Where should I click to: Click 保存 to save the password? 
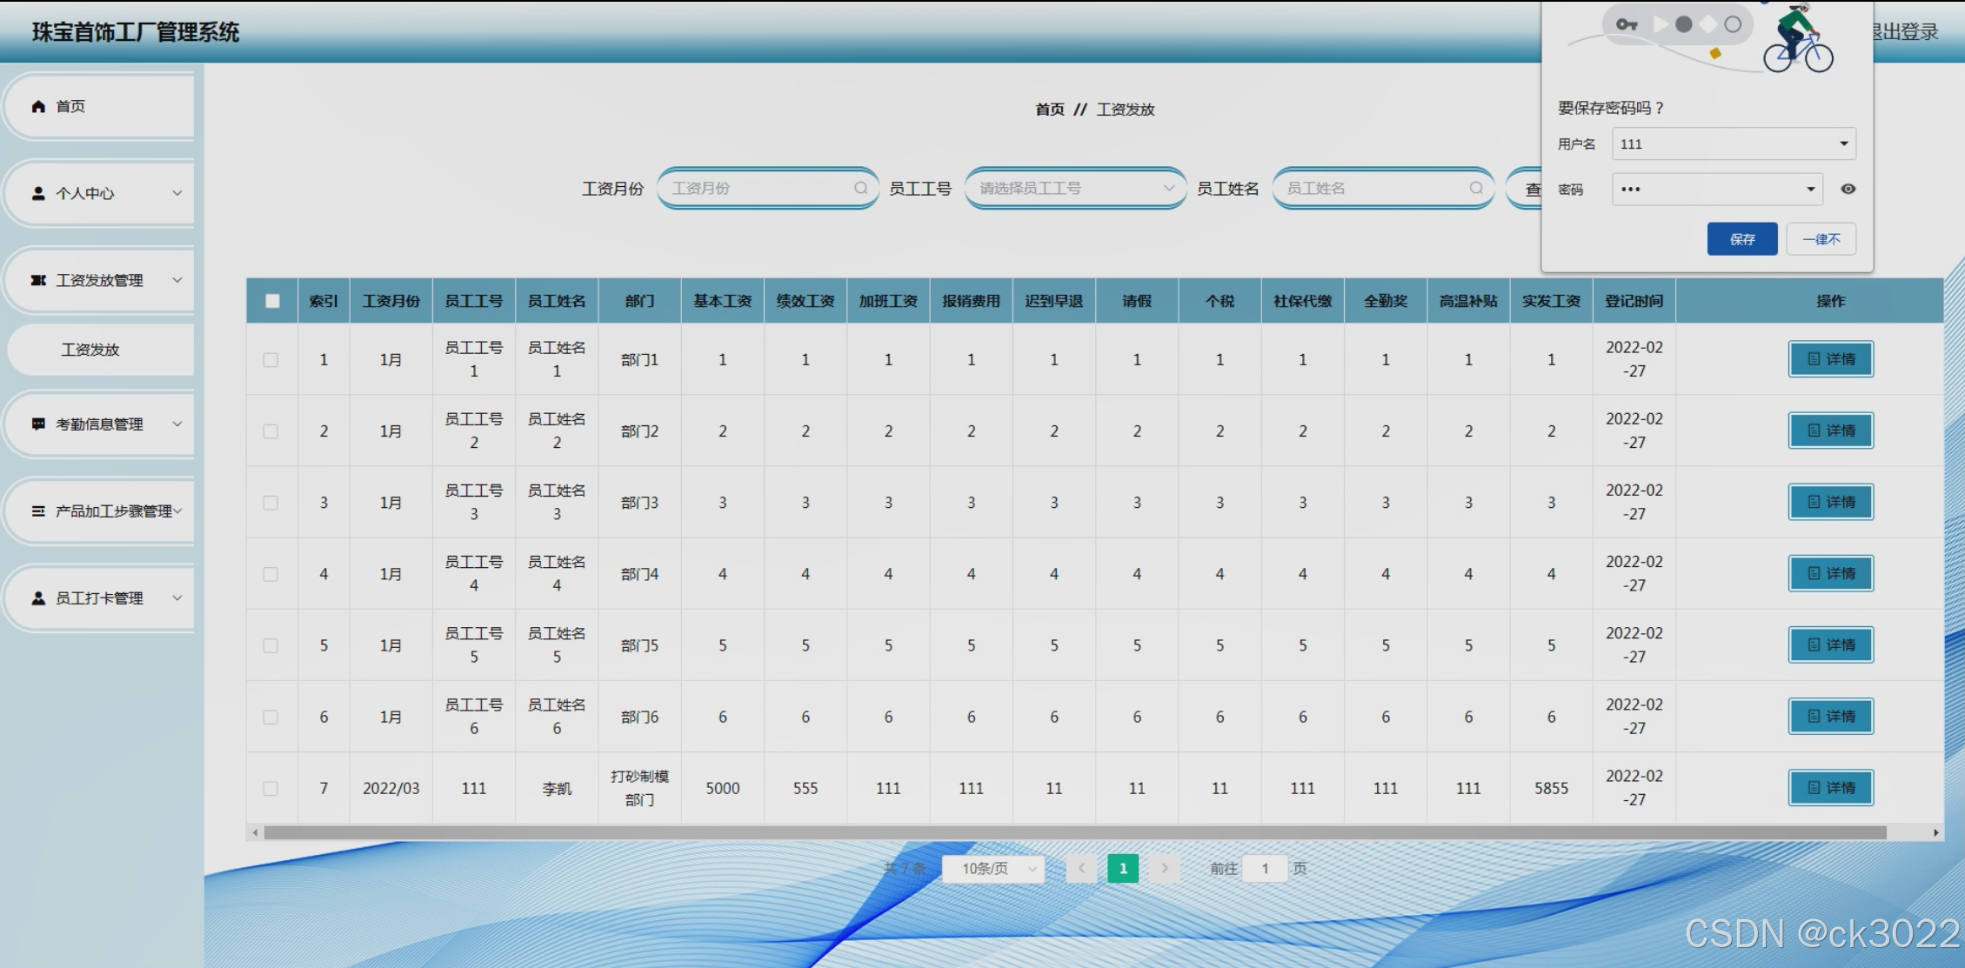click(x=1741, y=239)
